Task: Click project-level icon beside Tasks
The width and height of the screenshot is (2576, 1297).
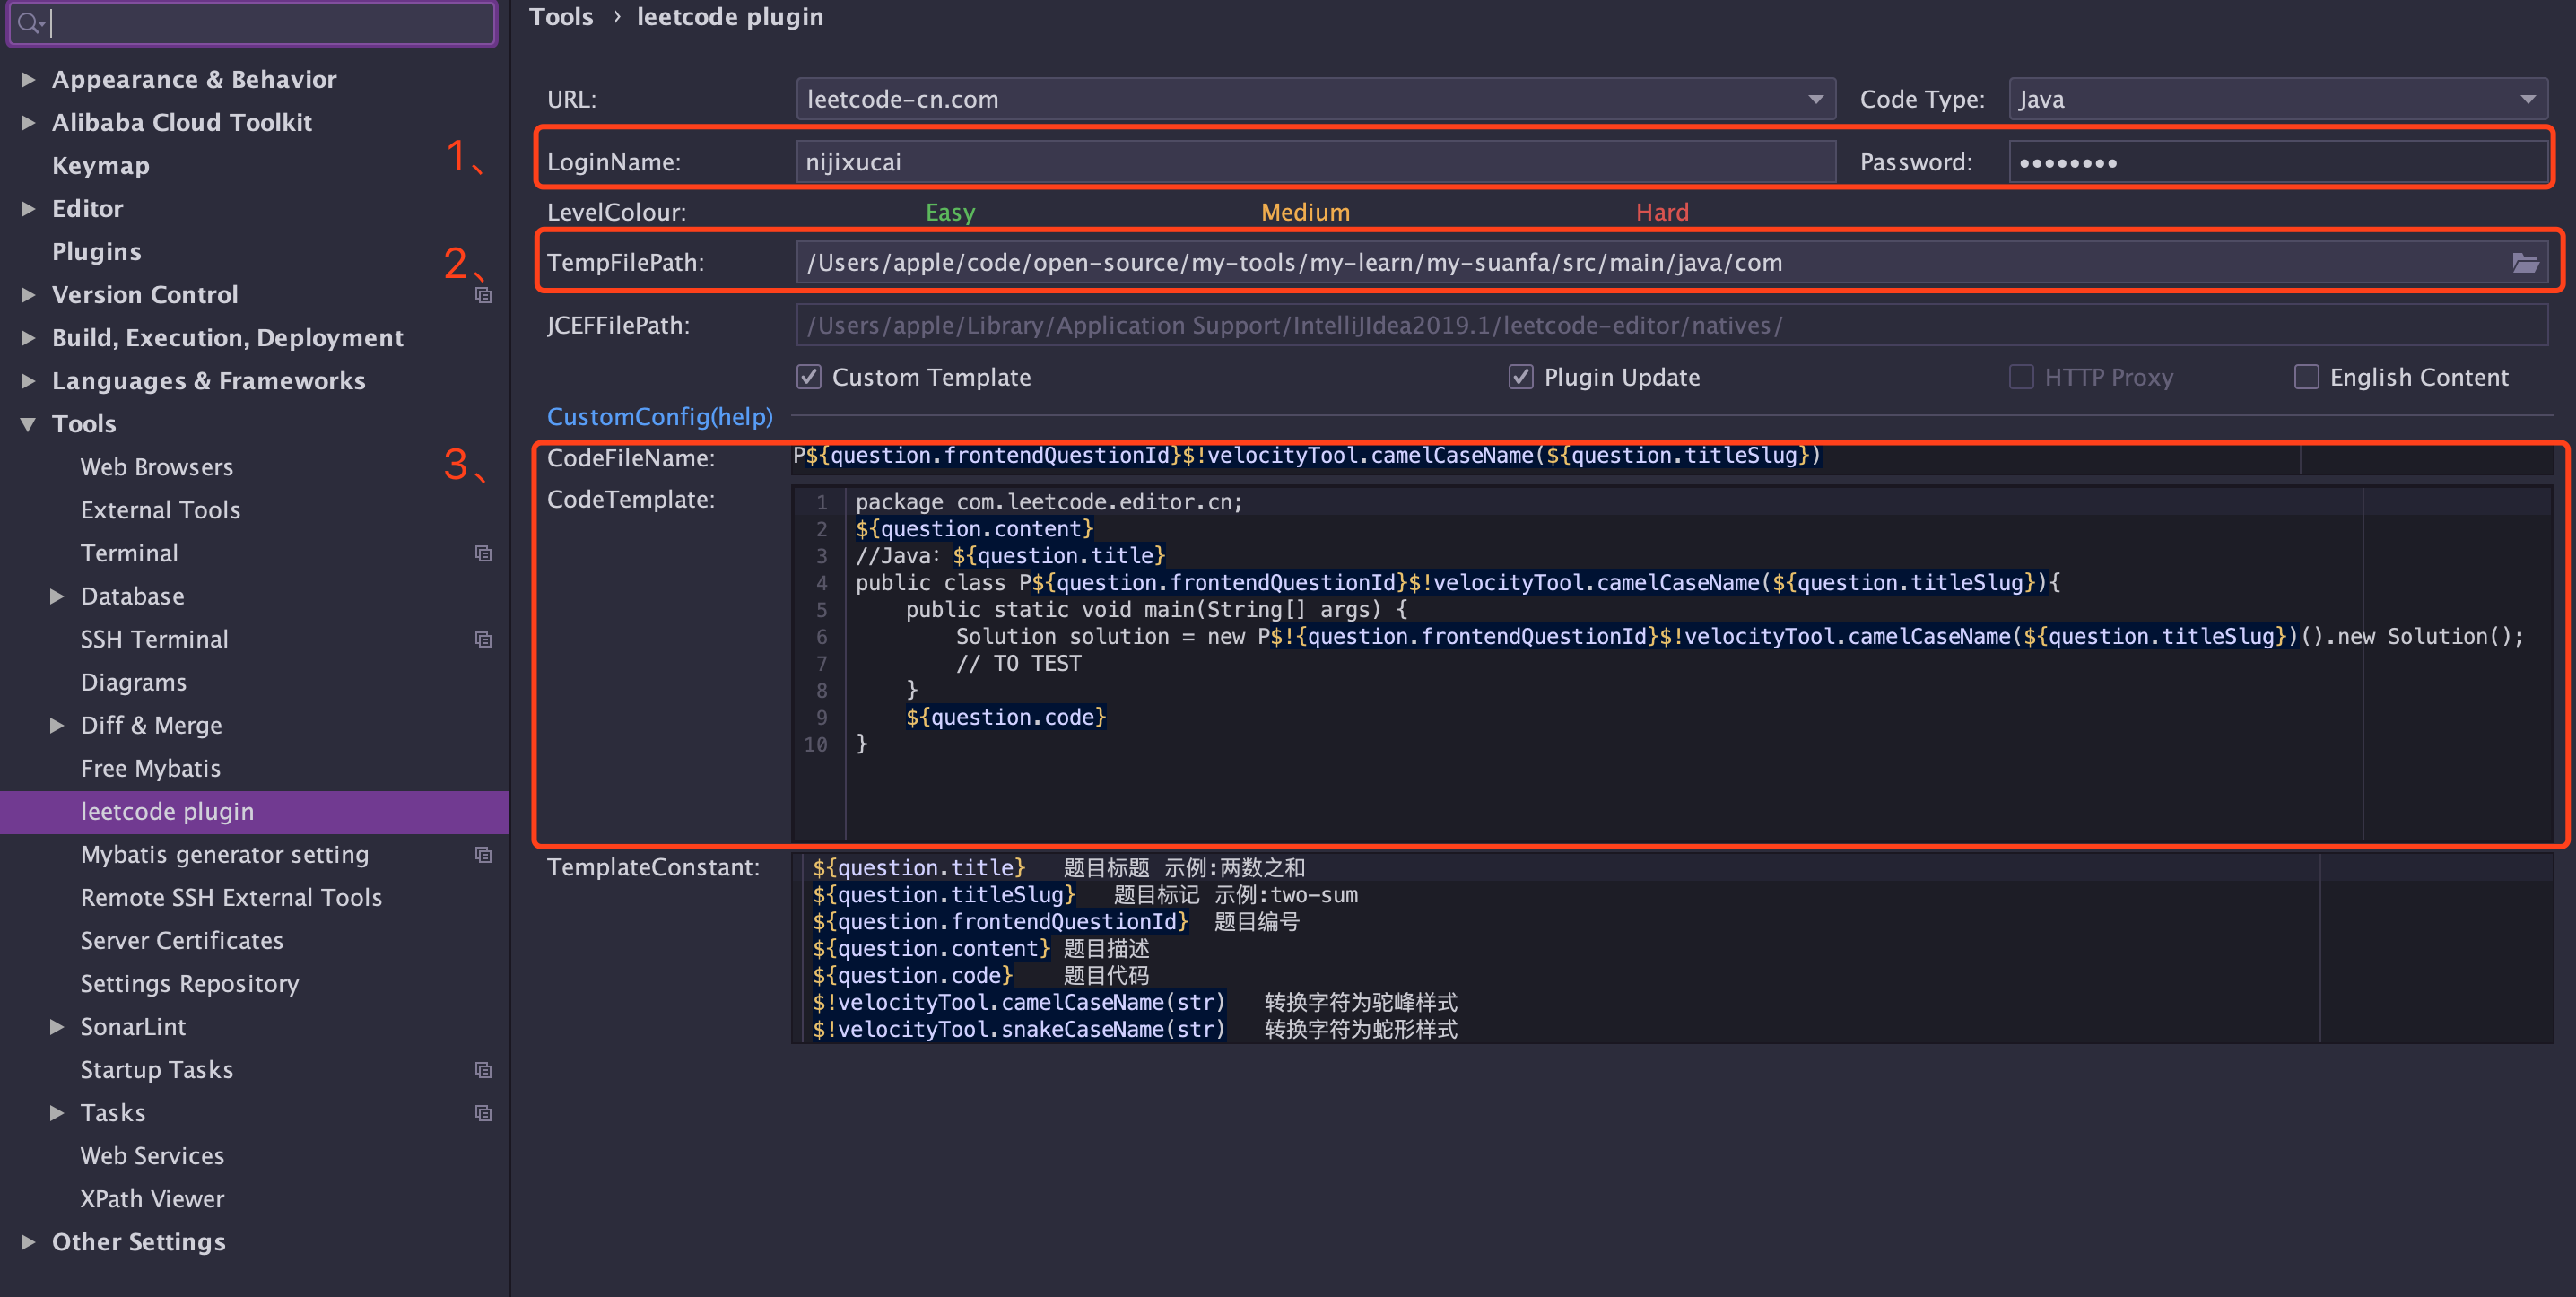Action: 483,1112
